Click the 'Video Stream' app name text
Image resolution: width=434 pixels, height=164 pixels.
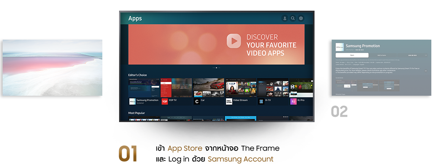coord(240,100)
